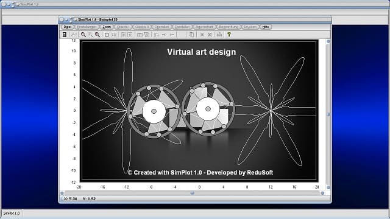This screenshot has height=219, width=390.
Task: Open the Datei menu tab
Action: pos(68,27)
